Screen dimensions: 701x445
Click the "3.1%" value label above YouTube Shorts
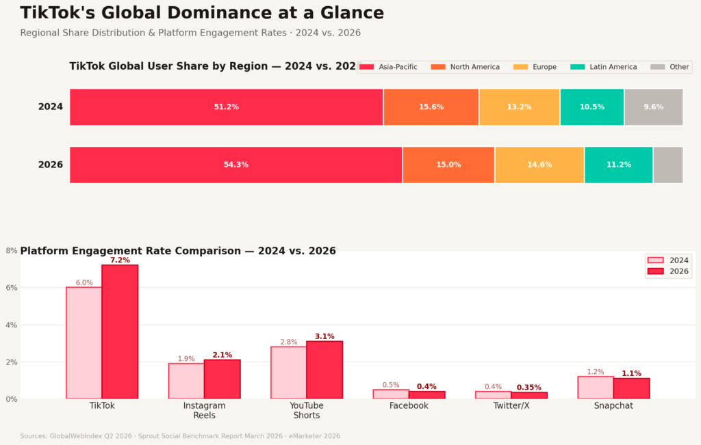(324, 336)
